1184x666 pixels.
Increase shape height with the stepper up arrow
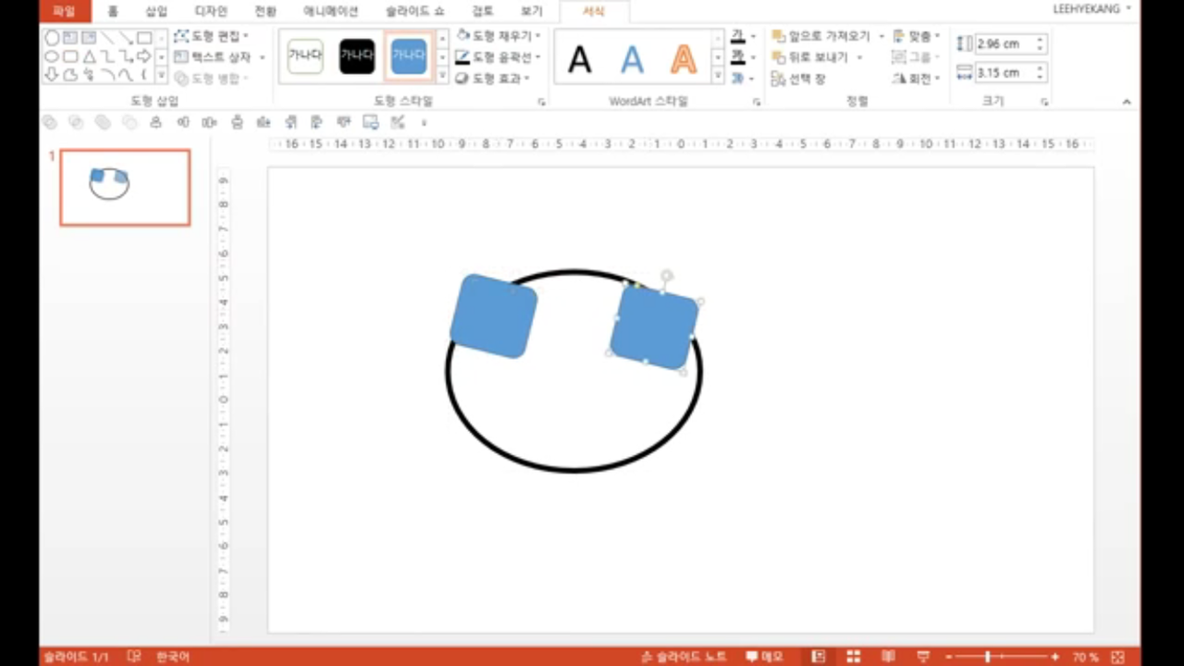pyautogui.click(x=1041, y=40)
